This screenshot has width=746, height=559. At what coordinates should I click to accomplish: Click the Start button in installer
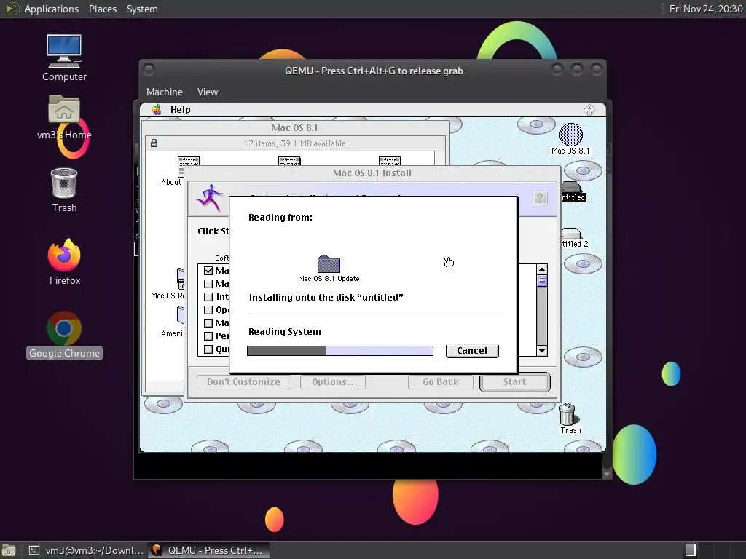515,382
